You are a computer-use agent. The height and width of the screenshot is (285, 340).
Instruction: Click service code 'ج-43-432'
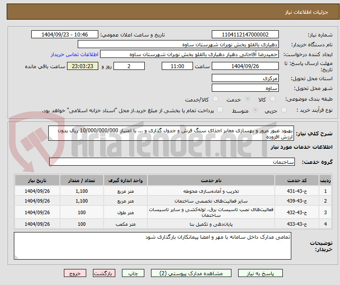(x=297, y=212)
